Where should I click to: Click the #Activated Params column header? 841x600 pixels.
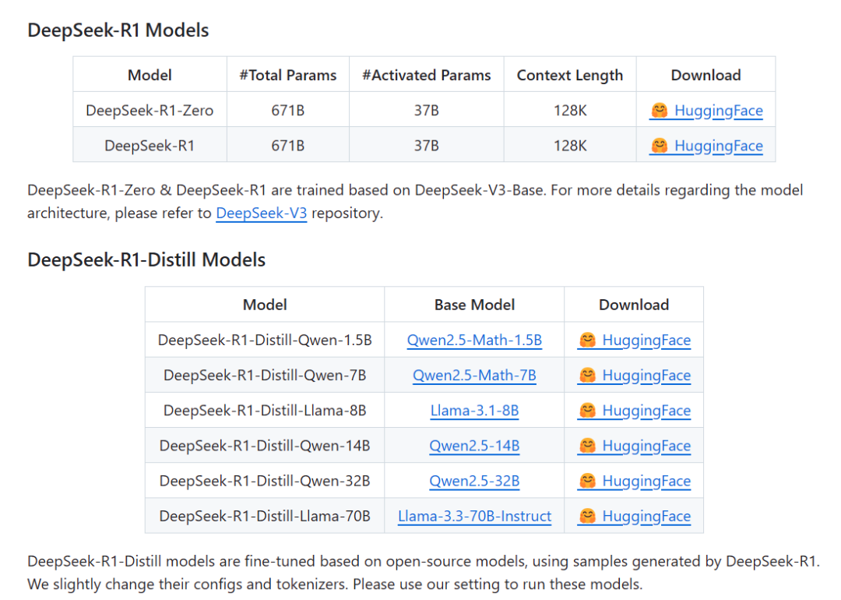[427, 75]
